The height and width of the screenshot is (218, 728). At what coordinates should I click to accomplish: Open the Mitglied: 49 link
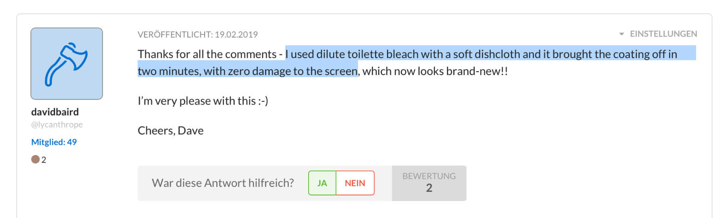(x=54, y=142)
